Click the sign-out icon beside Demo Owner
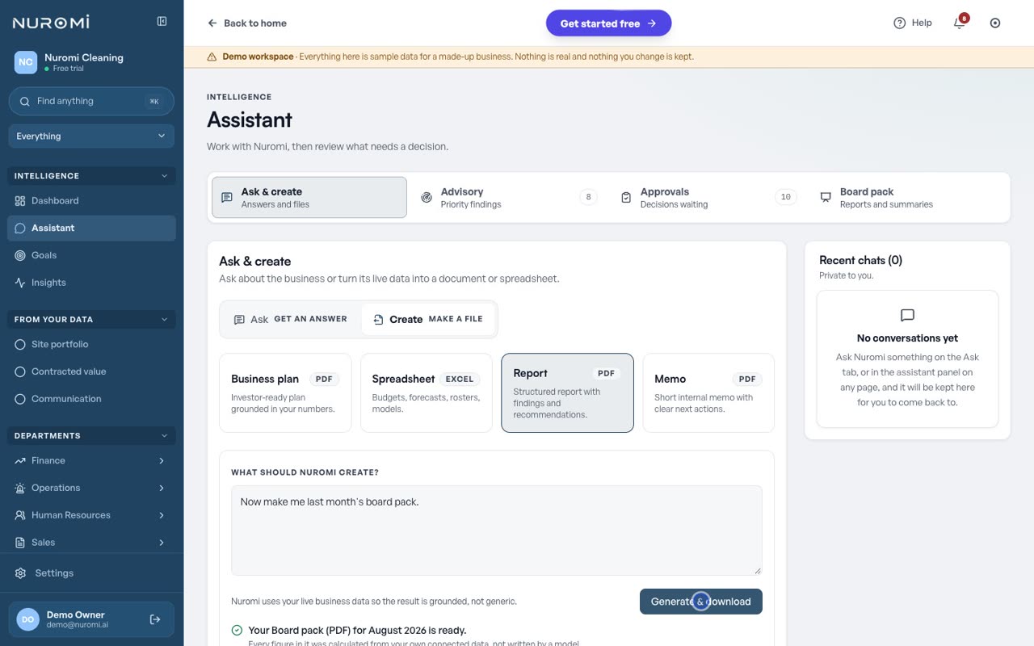1034x646 pixels. point(155,619)
